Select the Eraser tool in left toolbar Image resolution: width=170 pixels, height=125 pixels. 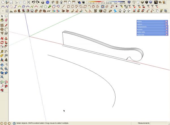6,20
